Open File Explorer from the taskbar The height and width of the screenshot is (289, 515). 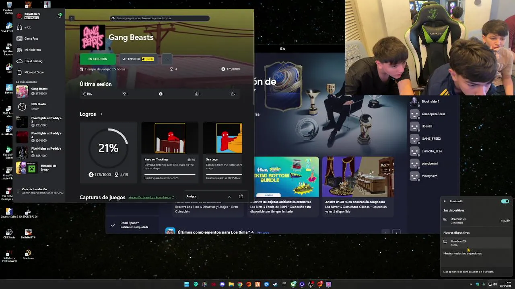point(231,284)
